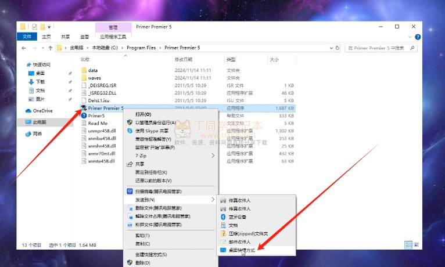Choose 桌面快捷方式 in the Send-to submenu
This screenshot has height=267, width=445.
tap(256, 250)
